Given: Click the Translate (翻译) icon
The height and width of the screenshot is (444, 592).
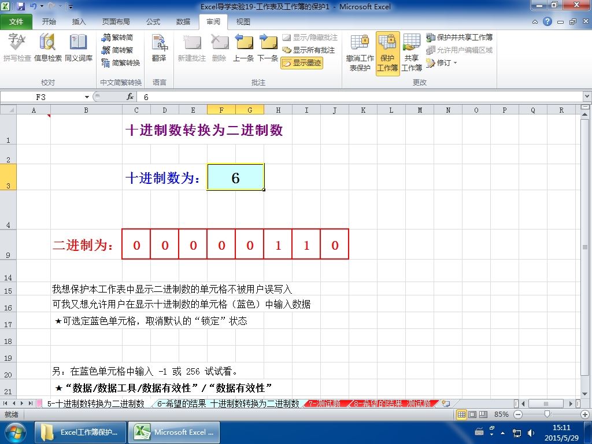Looking at the screenshot, I should point(160,47).
